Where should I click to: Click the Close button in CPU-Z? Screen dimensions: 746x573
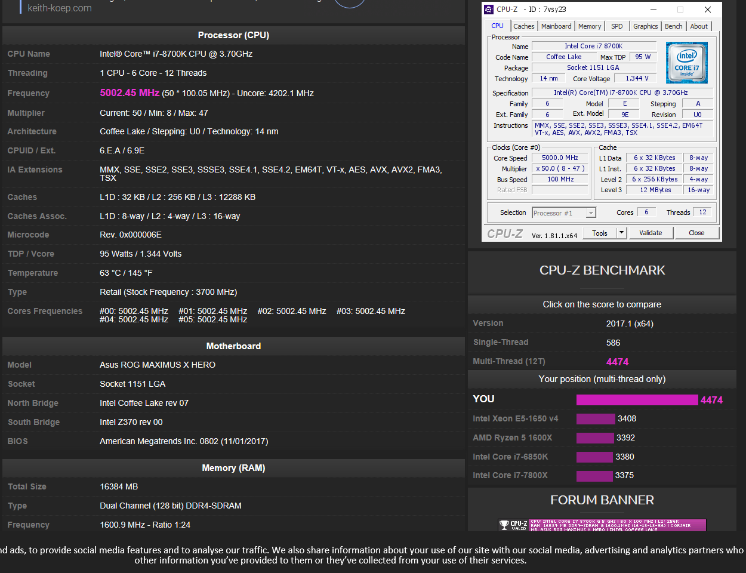[696, 233]
